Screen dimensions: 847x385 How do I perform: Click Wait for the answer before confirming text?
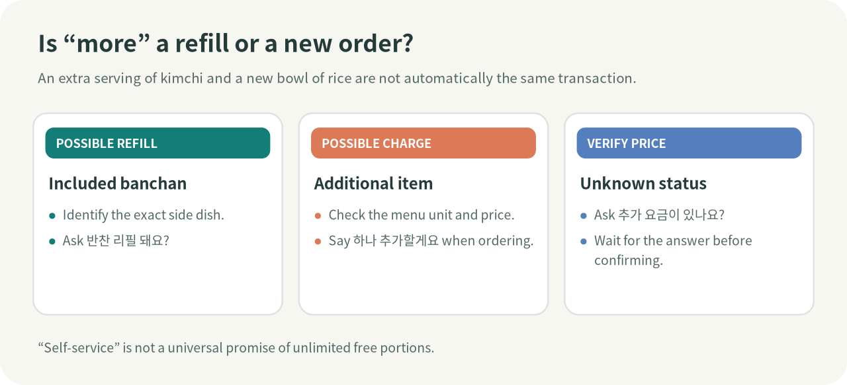[673, 250]
